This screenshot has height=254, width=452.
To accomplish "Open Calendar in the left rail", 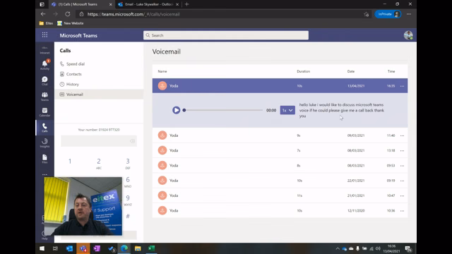I will (x=44, y=112).
